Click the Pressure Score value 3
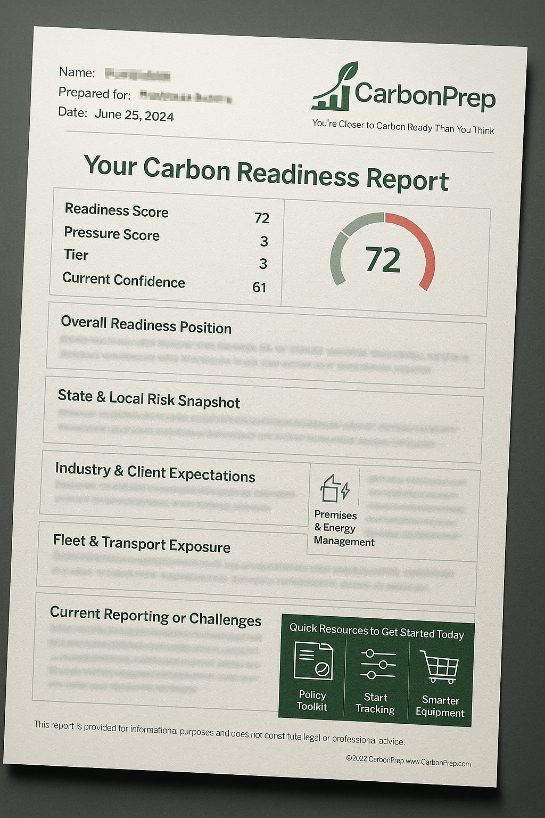Screen dimensions: 545x818 (264, 241)
